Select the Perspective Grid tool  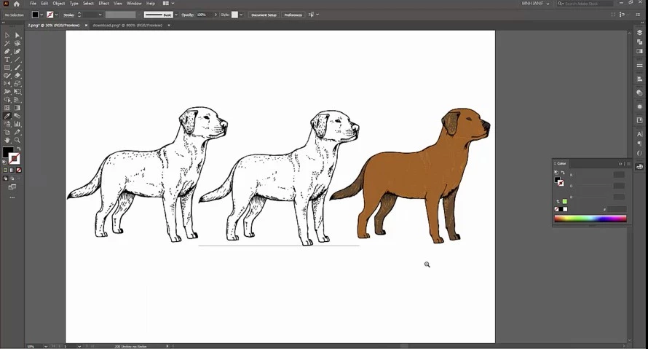(x=17, y=100)
